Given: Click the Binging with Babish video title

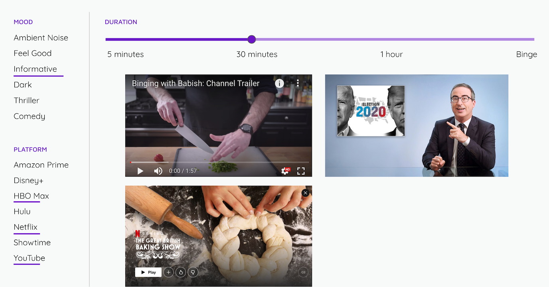Looking at the screenshot, I should tap(196, 83).
